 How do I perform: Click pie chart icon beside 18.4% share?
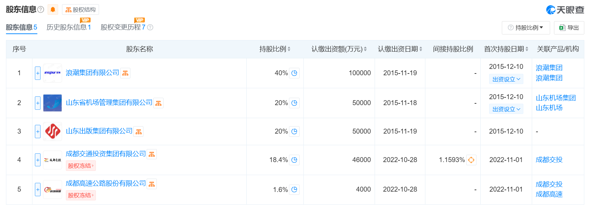pos(294,160)
